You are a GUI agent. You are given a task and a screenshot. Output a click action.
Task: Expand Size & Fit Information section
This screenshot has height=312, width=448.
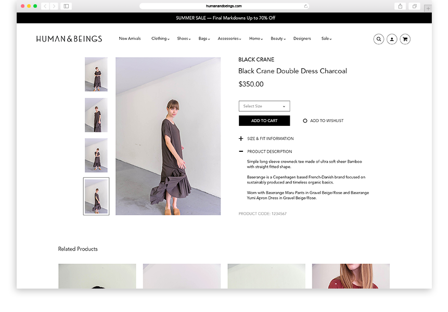241,139
